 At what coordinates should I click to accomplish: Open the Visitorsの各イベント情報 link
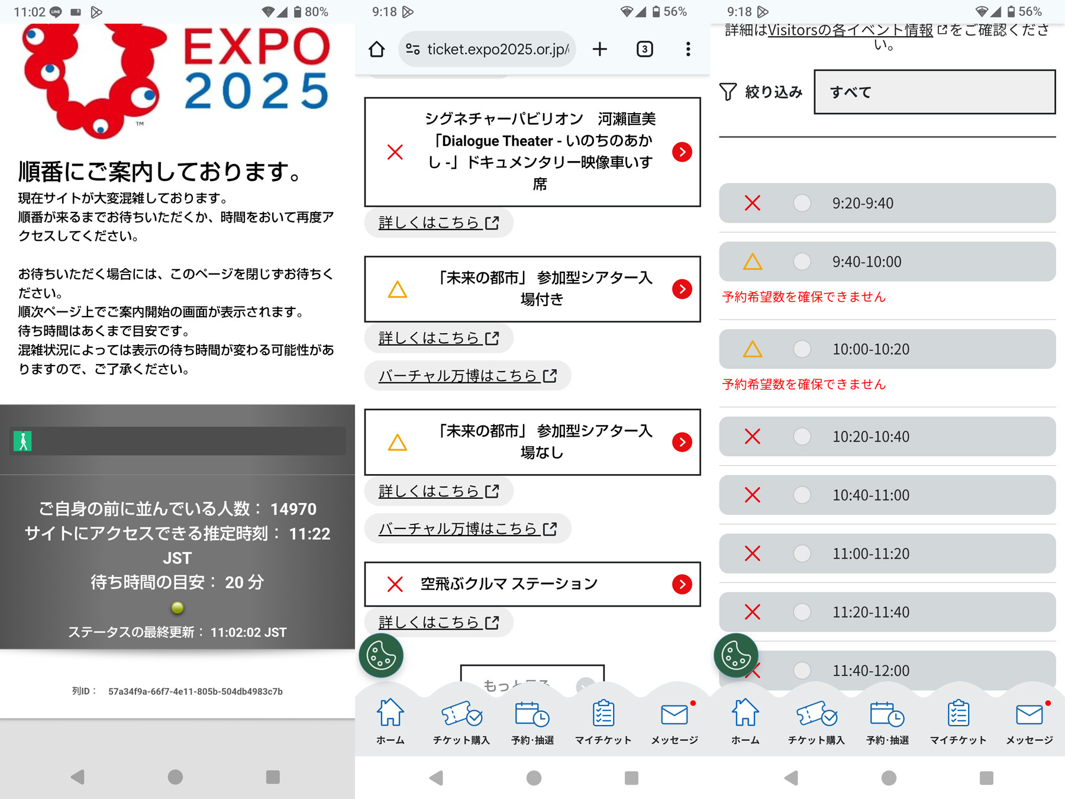(850, 30)
